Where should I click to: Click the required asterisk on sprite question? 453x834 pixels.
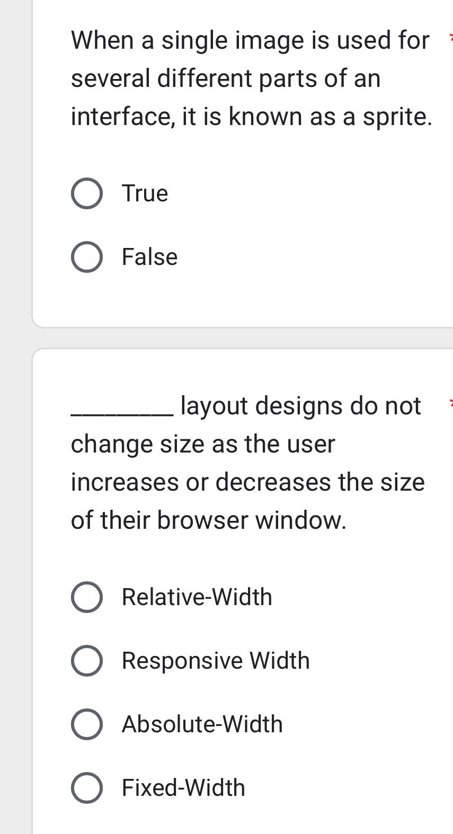pos(450,36)
